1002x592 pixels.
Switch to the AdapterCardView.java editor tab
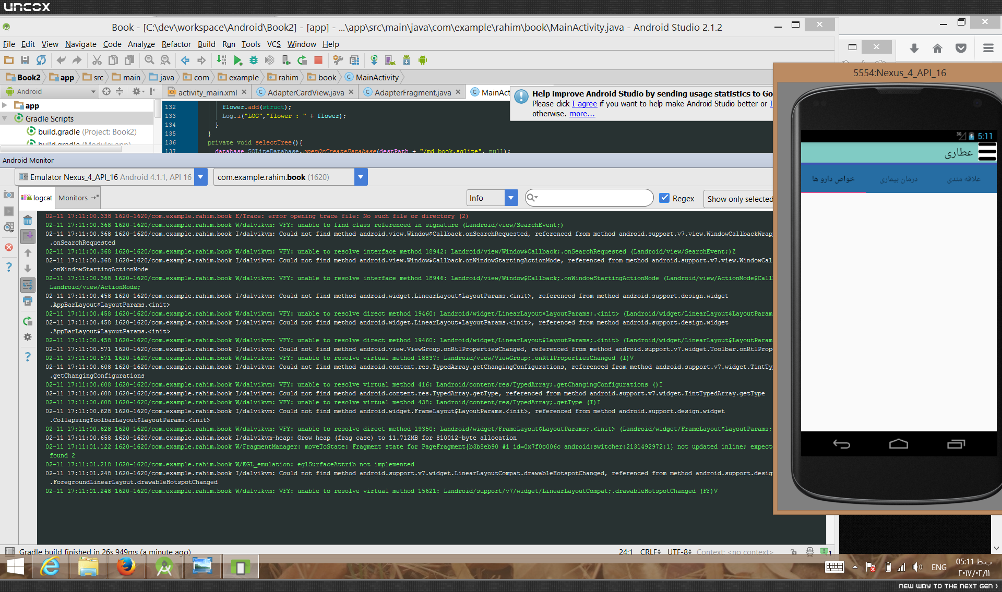coord(305,92)
